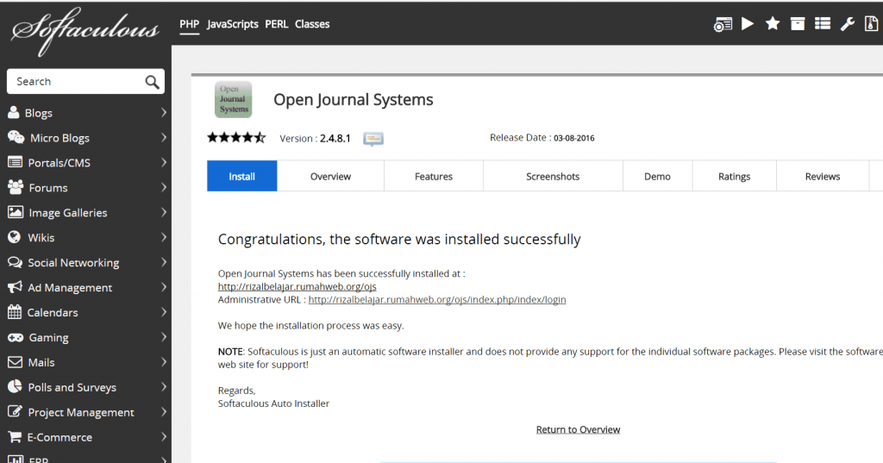Select the PERL menu
883x463 pixels.
point(277,24)
